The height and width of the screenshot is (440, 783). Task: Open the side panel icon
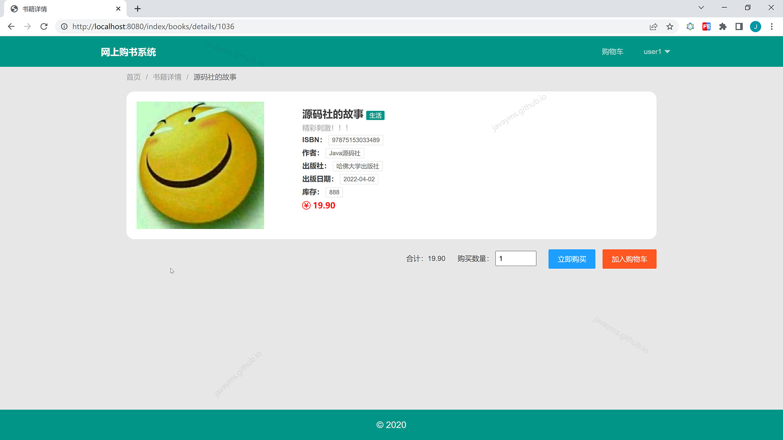(739, 26)
